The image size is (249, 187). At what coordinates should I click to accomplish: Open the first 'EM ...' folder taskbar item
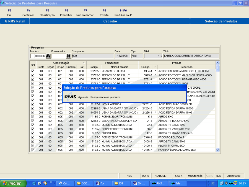pyautogui.click(x=121, y=183)
